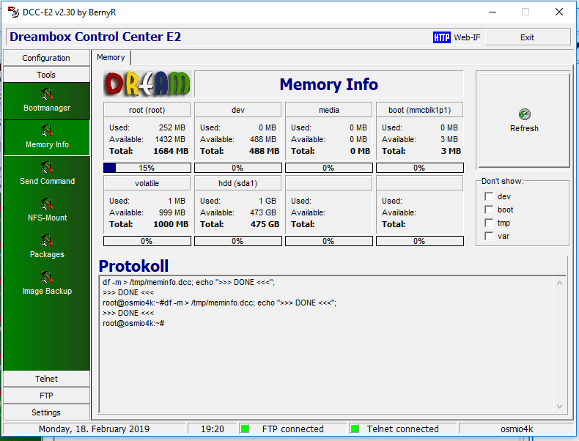The image size is (579, 441).
Task: Click the 475 GB hdd total value
Action: click(x=265, y=224)
